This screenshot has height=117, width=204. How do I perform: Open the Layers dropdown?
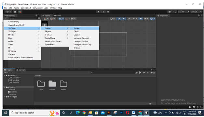tap(184, 12)
